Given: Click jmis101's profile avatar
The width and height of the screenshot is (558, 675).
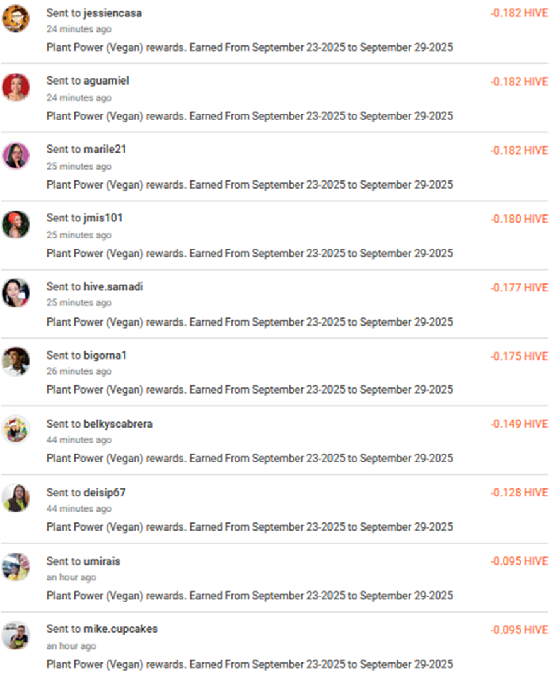Looking at the screenshot, I should [16, 225].
